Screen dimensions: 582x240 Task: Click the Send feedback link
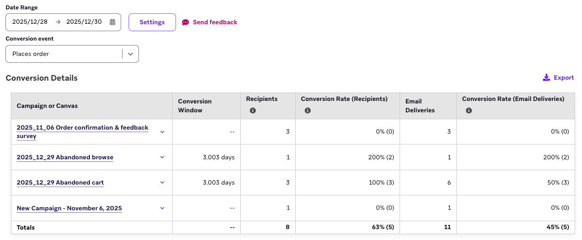pyautogui.click(x=215, y=22)
